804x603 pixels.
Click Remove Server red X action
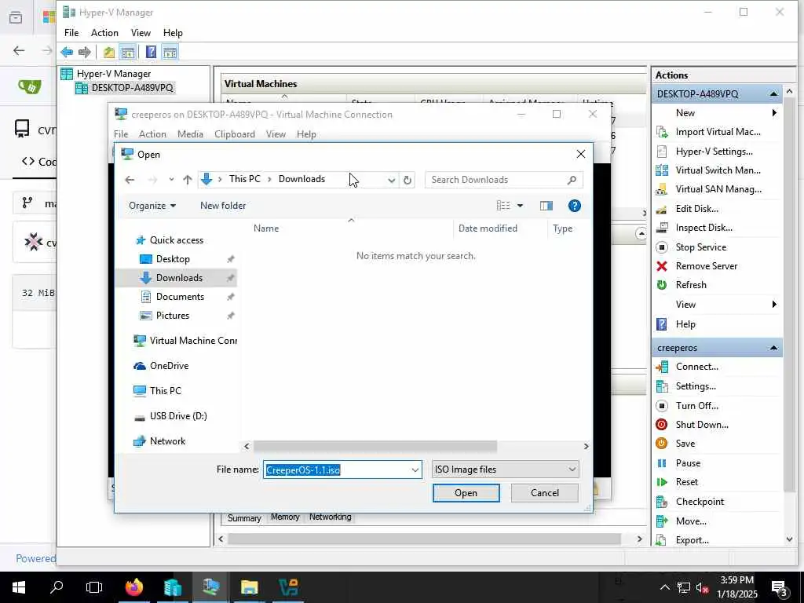click(706, 266)
